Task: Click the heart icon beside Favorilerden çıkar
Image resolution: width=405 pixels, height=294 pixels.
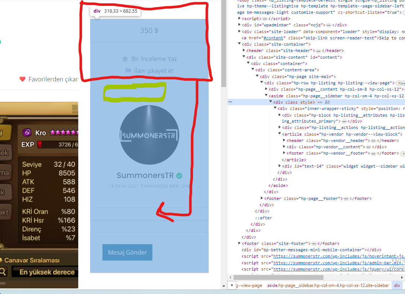Action: tap(22, 79)
